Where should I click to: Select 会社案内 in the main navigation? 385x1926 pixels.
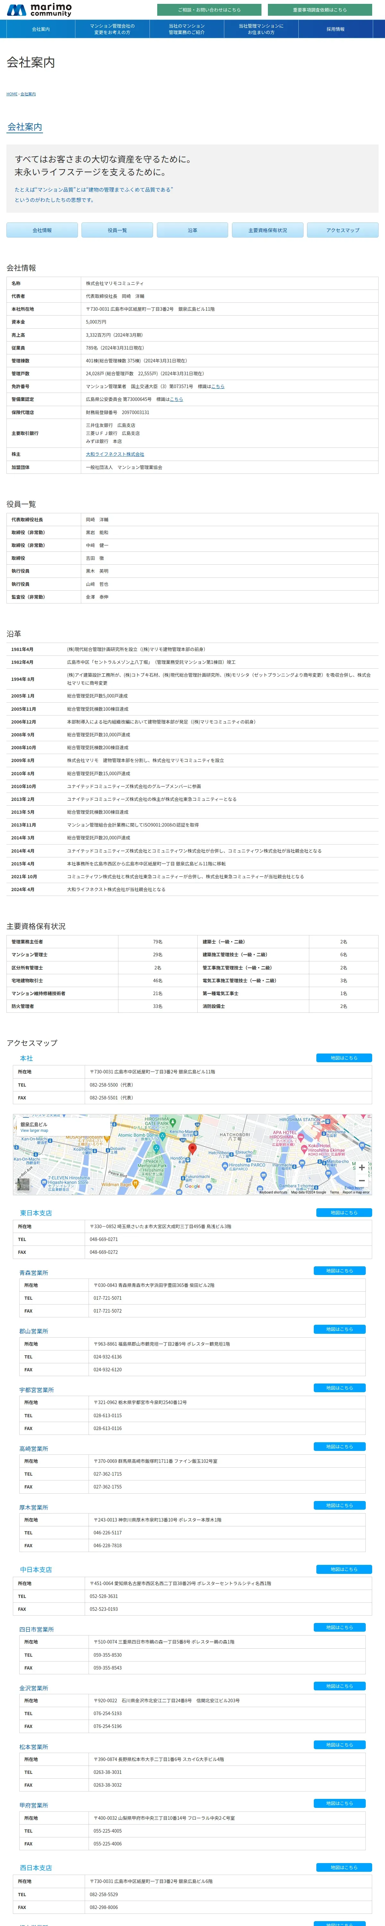(x=40, y=29)
